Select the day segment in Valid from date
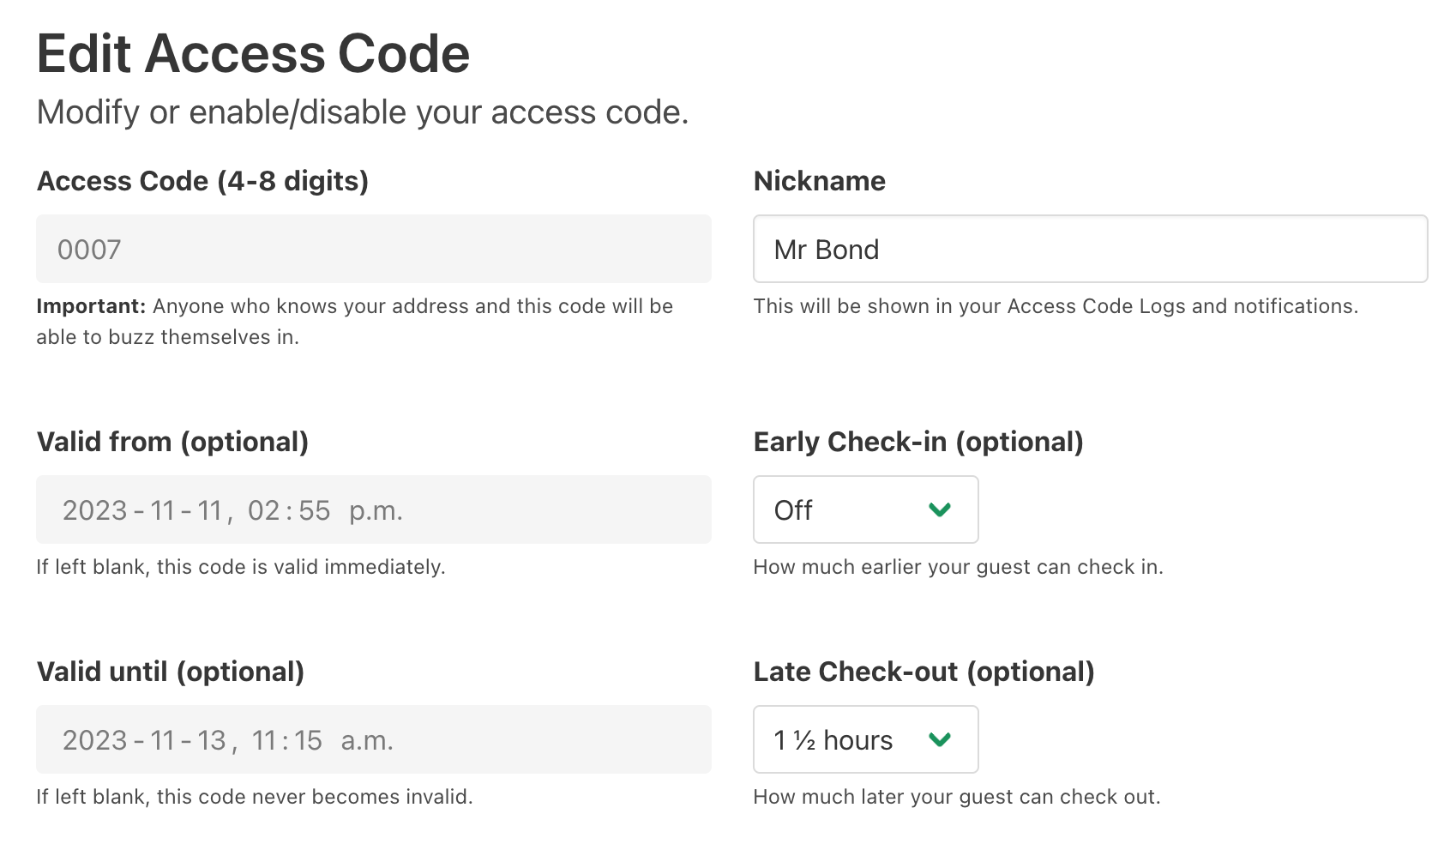This screenshot has height=844, width=1456. tap(210, 511)
